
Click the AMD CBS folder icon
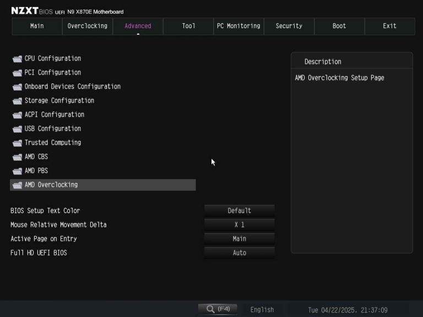tap(17, 157)
